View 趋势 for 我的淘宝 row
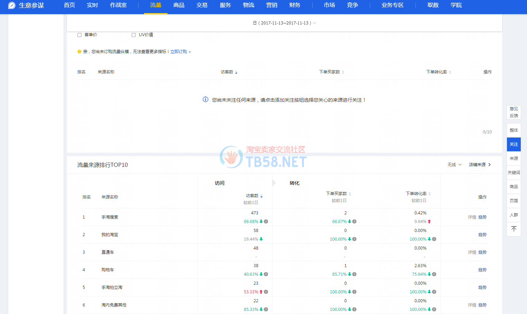This screenshot has width=527, height=314. [482, 235]
